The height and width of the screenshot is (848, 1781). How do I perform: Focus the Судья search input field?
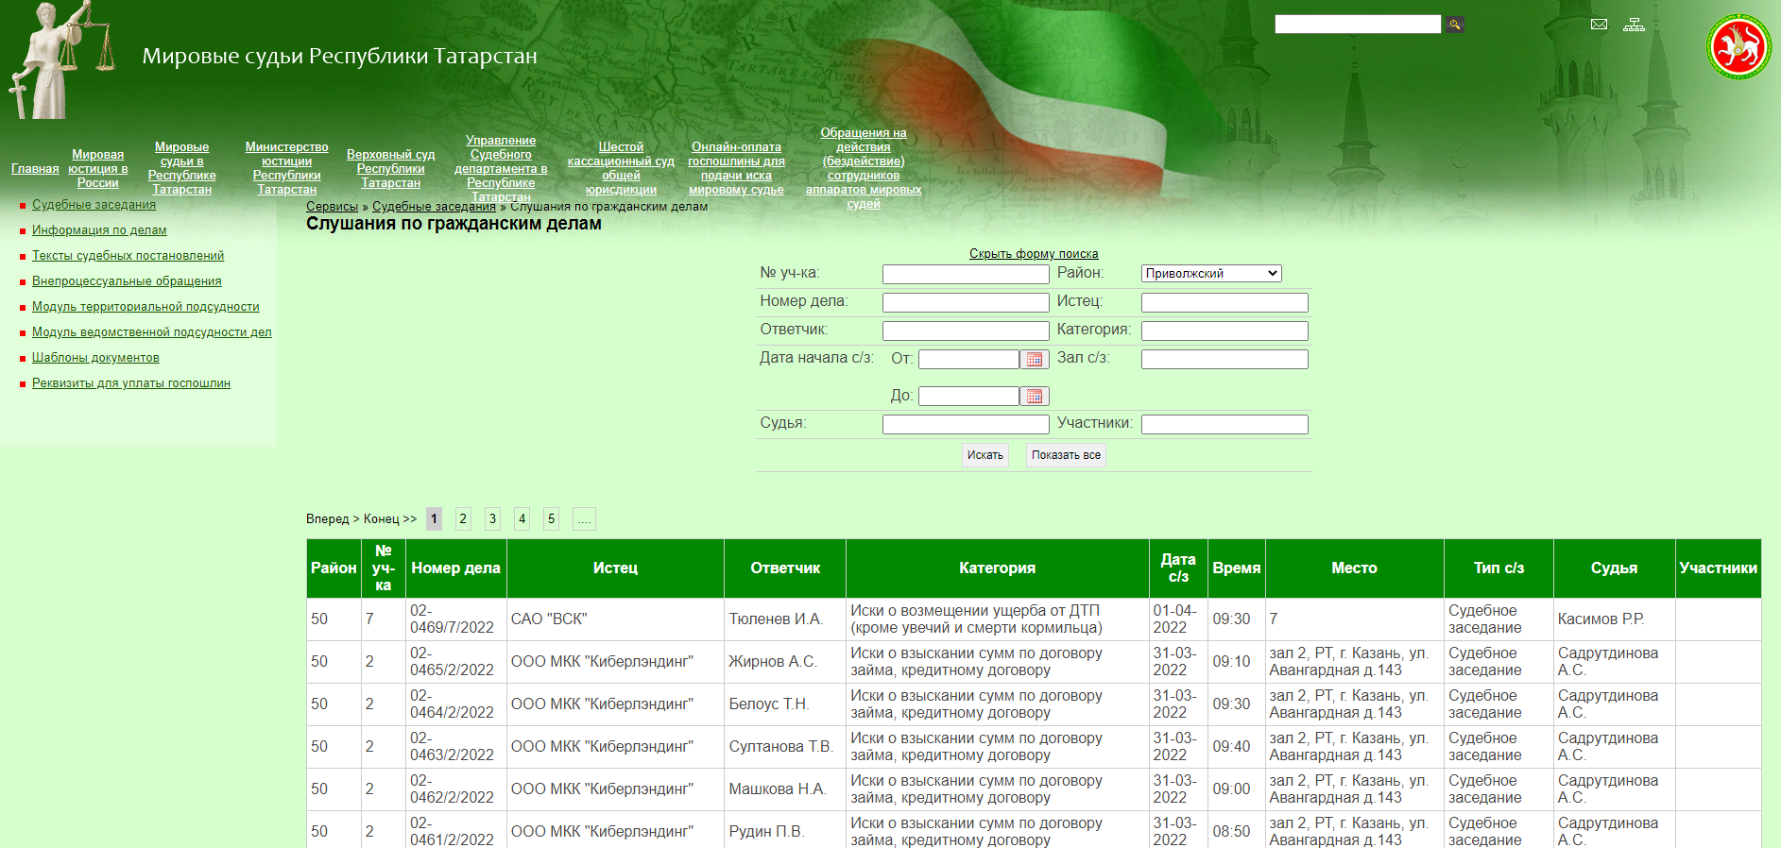point(966,425)
